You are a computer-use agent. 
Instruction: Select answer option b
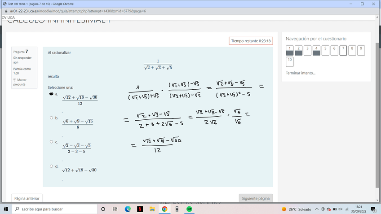click(x=51, y=118)
